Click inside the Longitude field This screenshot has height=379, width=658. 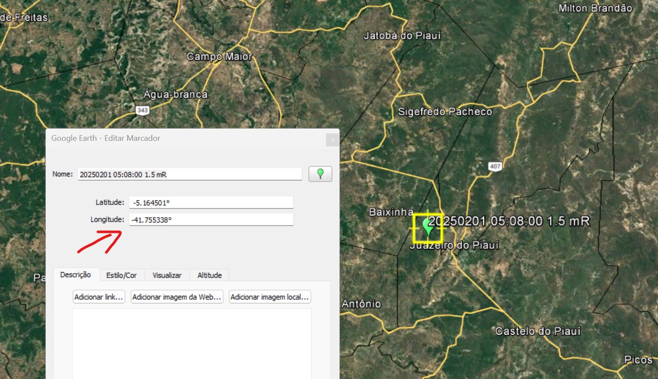(211, 220)
